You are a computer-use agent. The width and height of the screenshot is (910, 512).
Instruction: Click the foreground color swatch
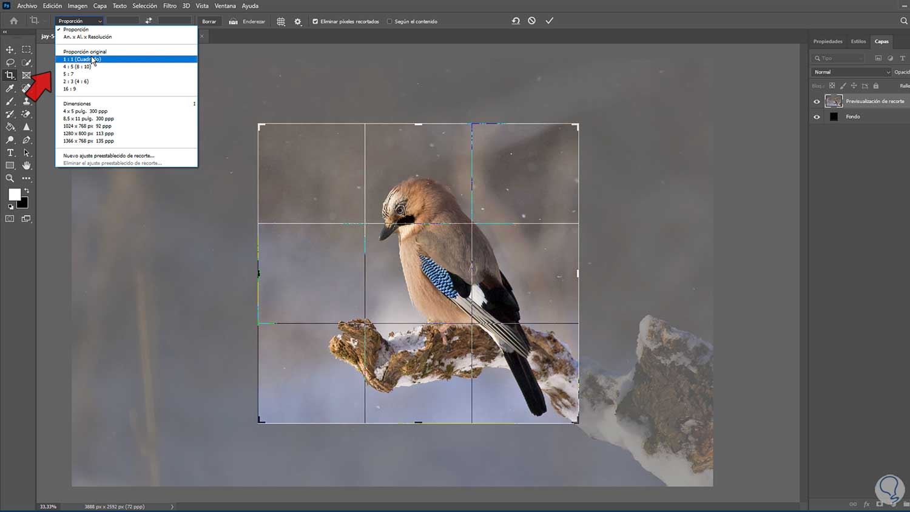pos(14,194)
